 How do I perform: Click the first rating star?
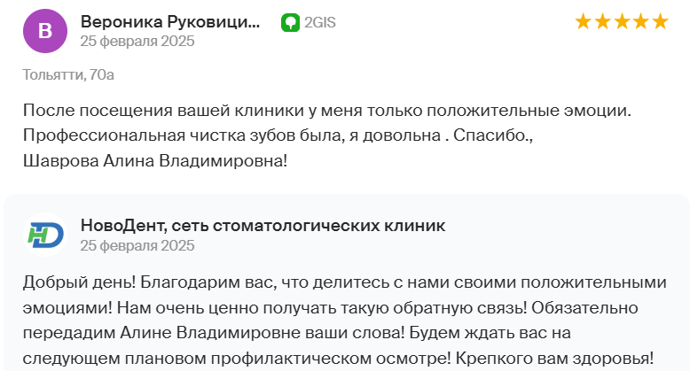coord(583,21)
